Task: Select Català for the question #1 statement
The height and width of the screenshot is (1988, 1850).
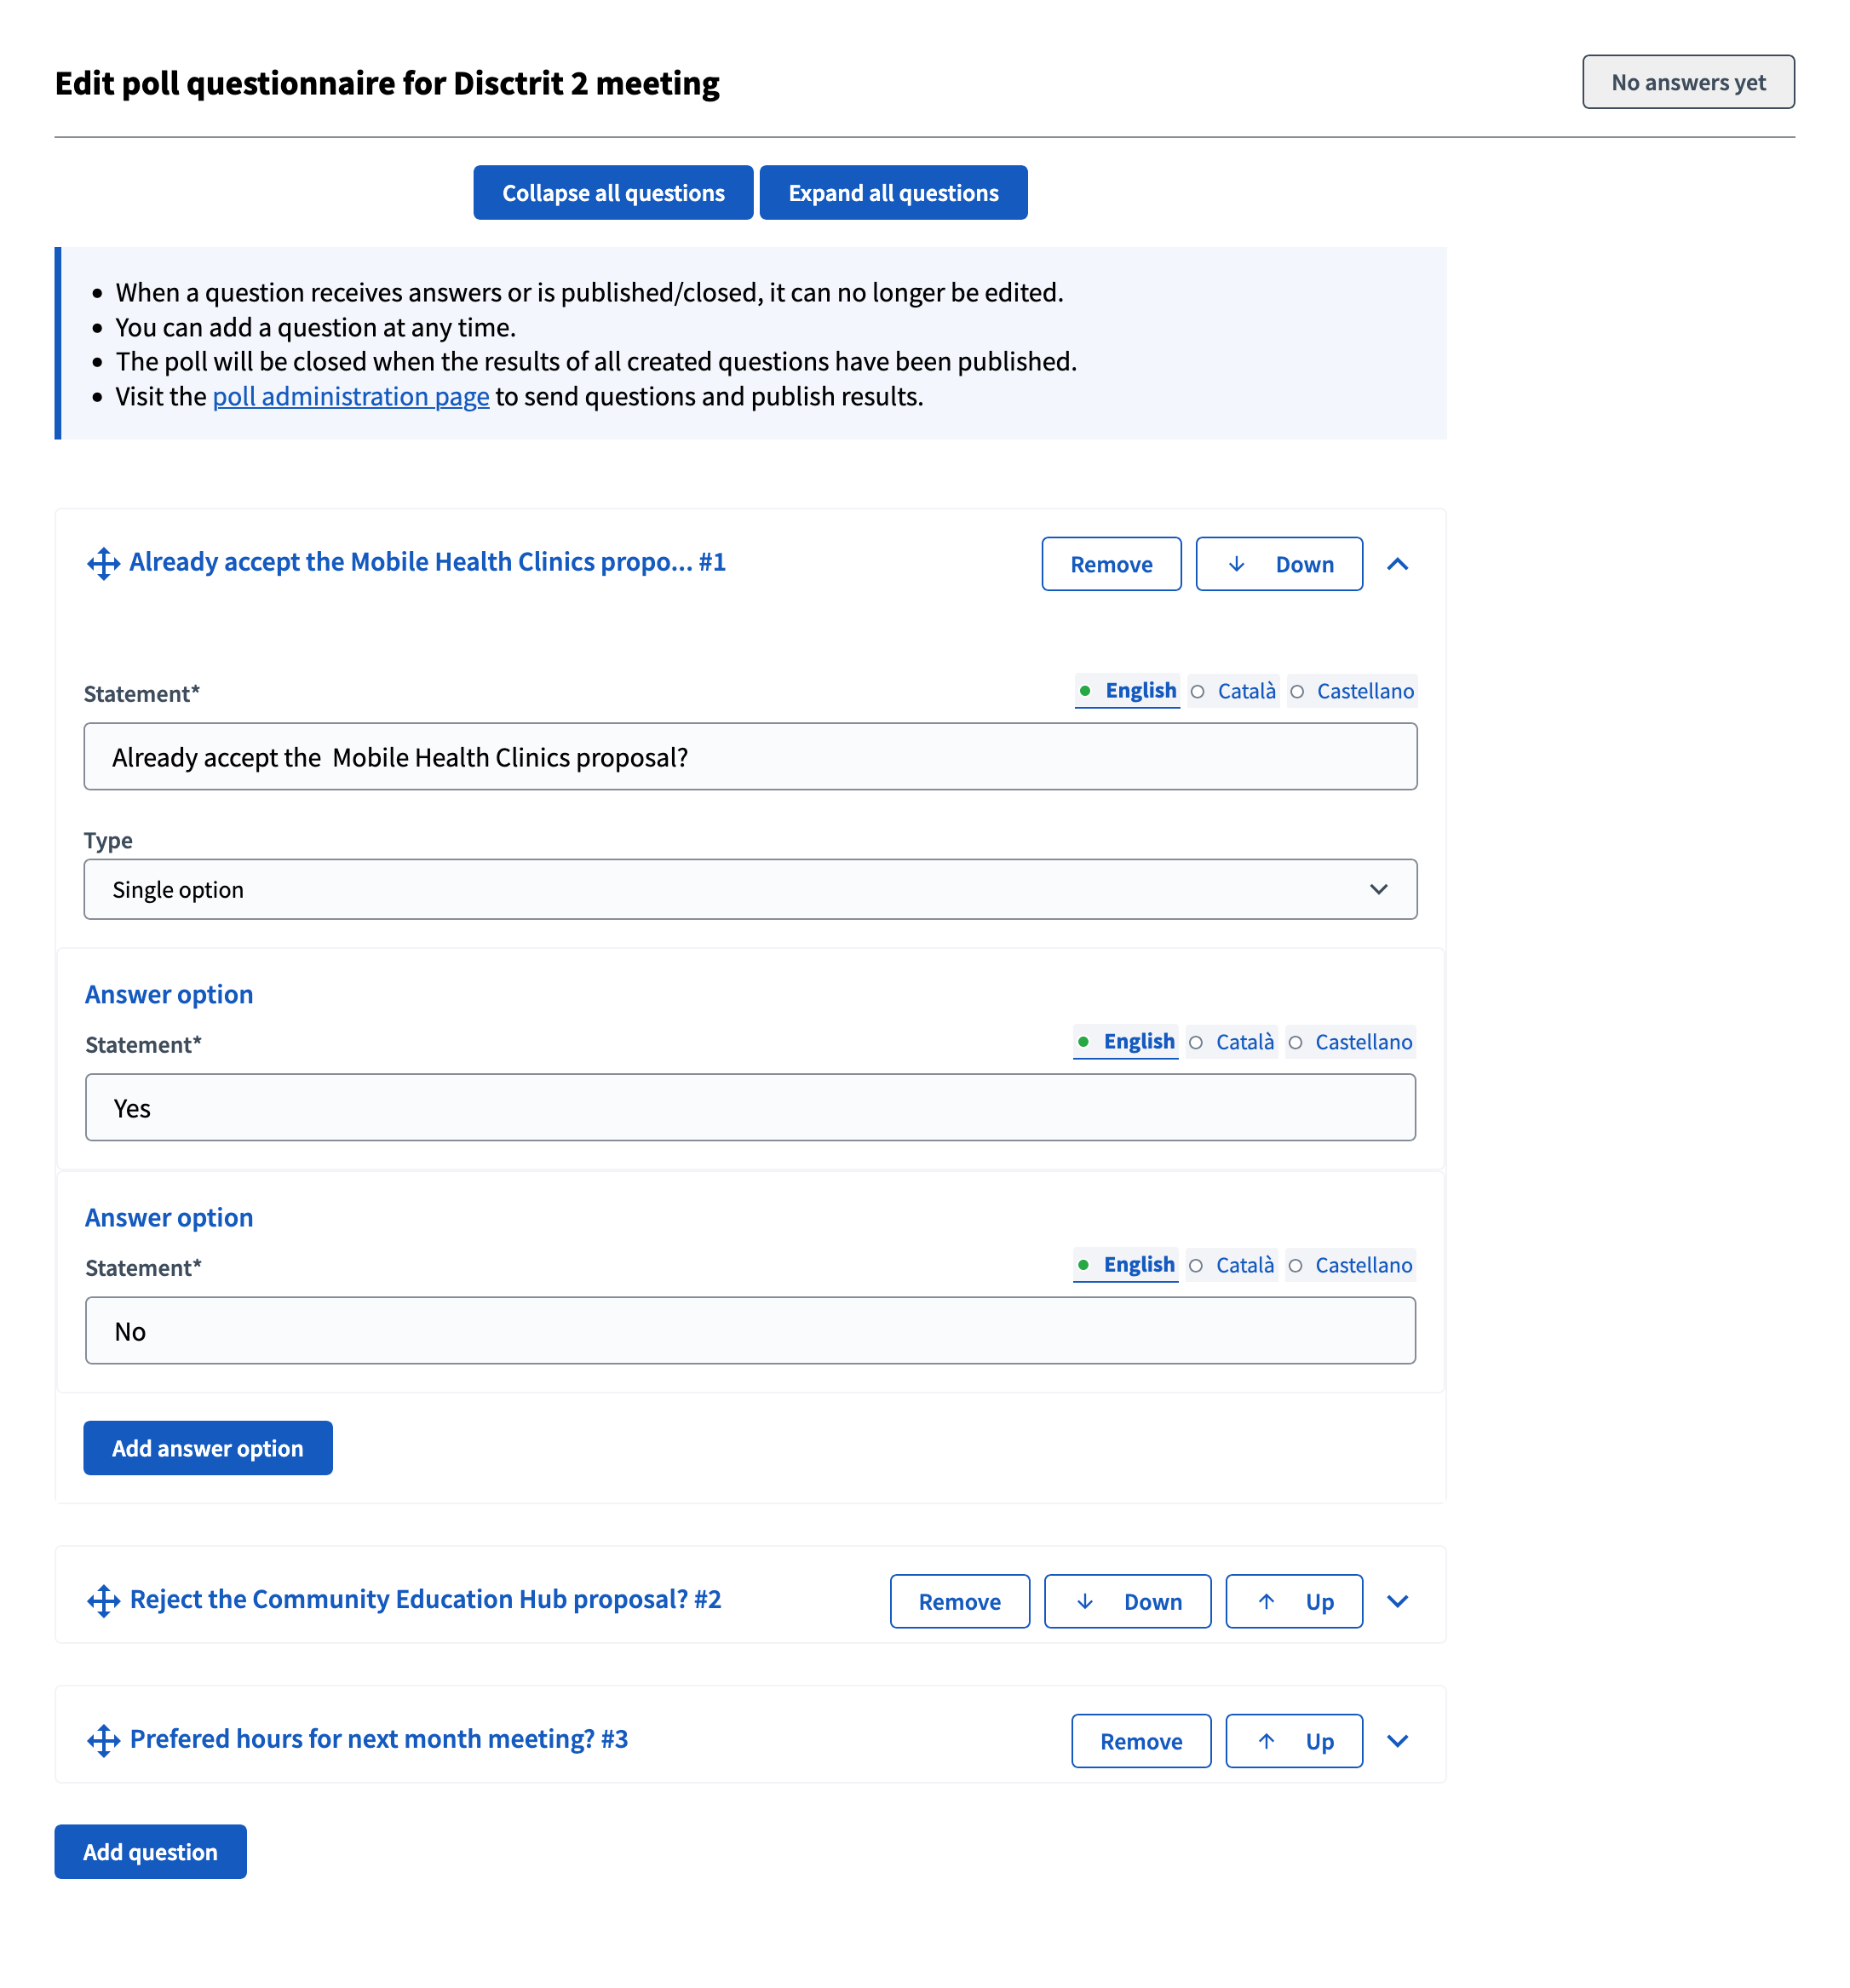Action: pos(1245,690)
